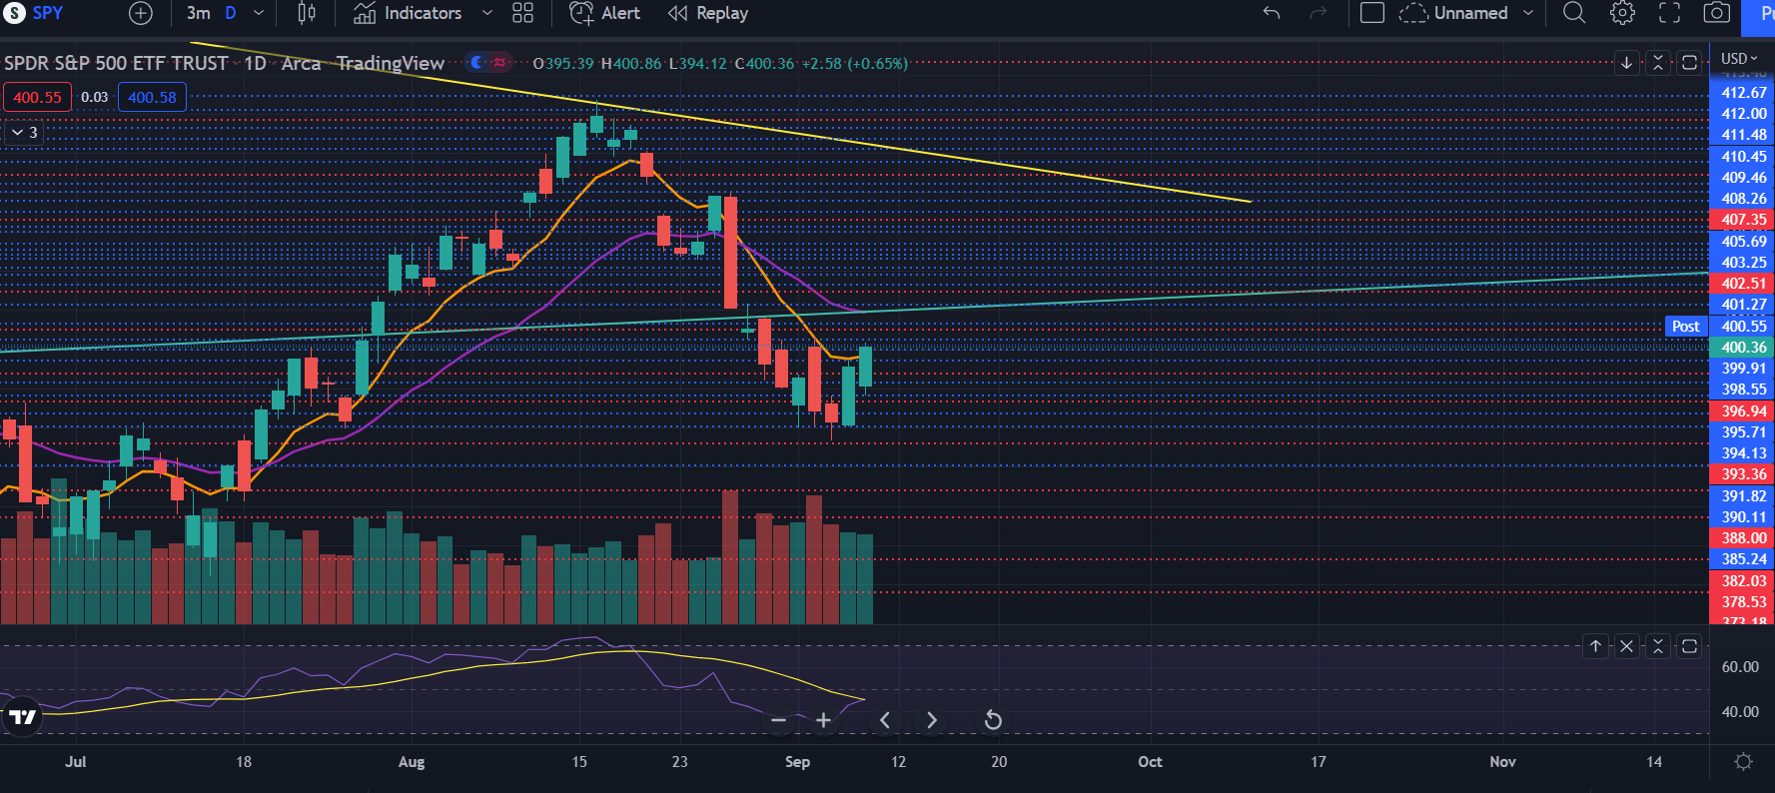
Task: Click the 60.00 RSI scale value
Action: point(1740,667)
